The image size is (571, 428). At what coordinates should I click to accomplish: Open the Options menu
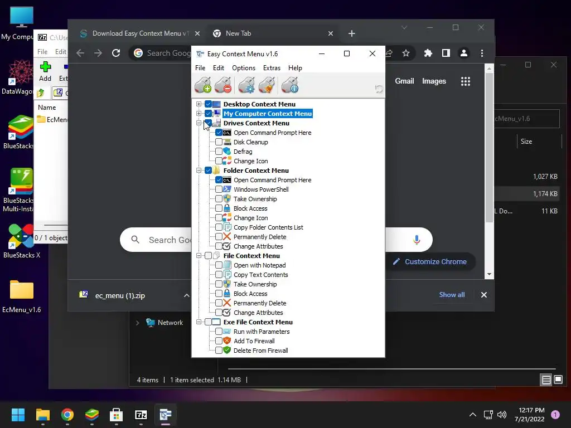(x=244, y=68)
